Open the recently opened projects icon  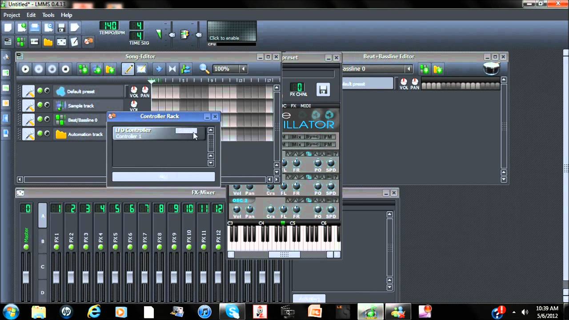(x=48, y=28)
